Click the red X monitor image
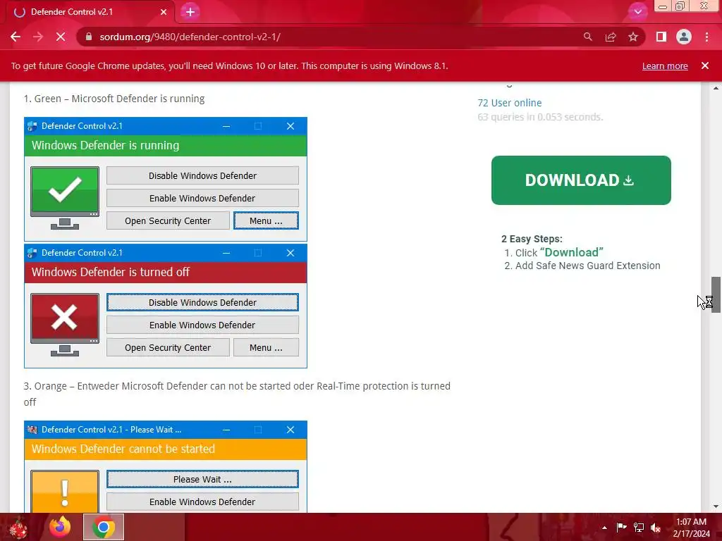This screenshot has height=541, width=722. pos(65,325)
